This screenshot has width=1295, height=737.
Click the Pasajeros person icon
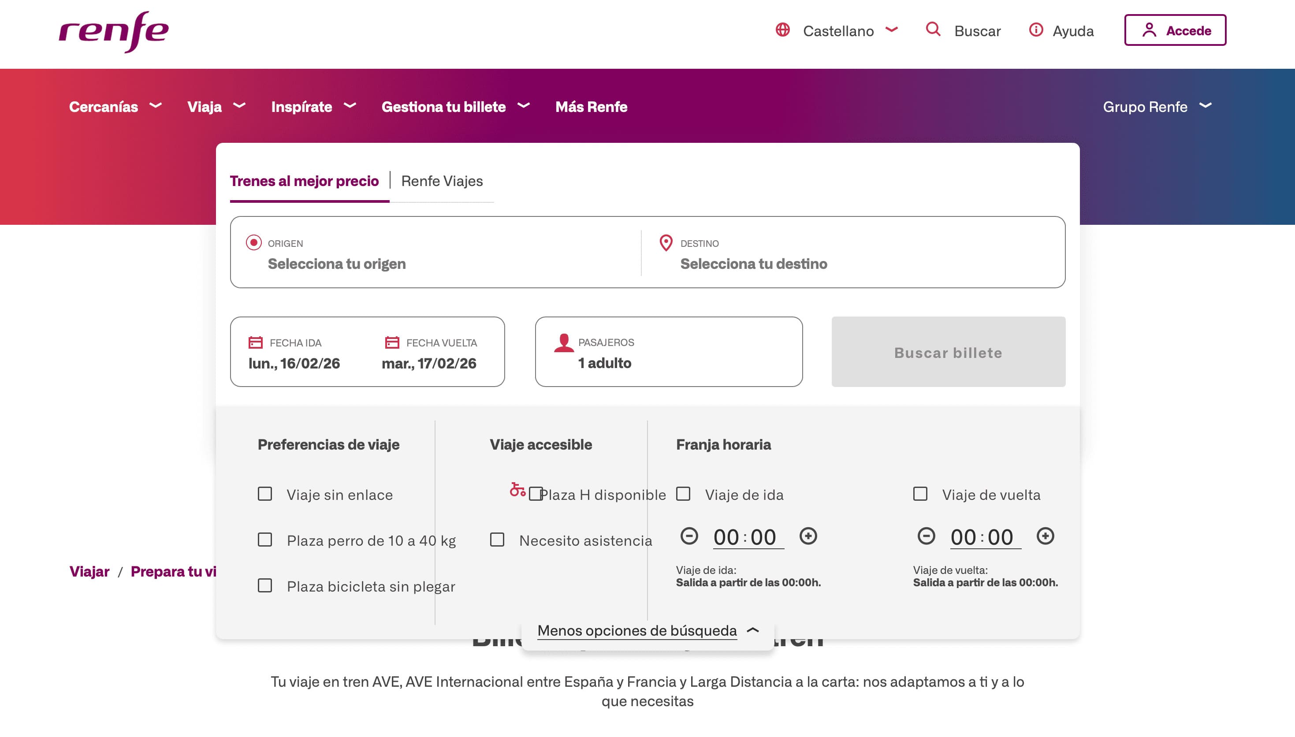pos(563,343)
